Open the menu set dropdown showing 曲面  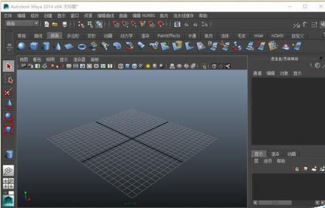[22, 24]
